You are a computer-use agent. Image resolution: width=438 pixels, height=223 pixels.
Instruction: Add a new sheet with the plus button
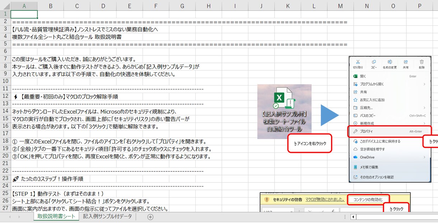pos(150,217)
